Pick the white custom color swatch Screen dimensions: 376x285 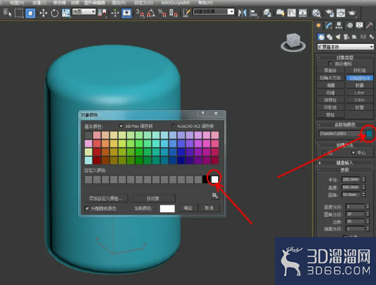click(x=215, y=179)
